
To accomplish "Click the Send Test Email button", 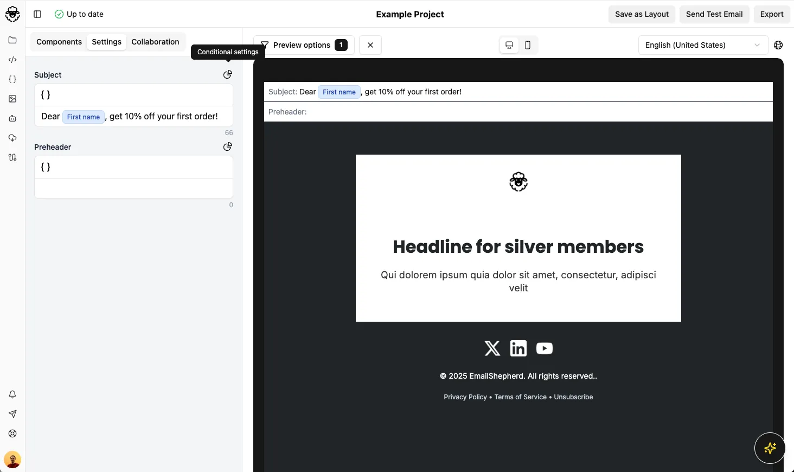I will [x=714, y=14].
